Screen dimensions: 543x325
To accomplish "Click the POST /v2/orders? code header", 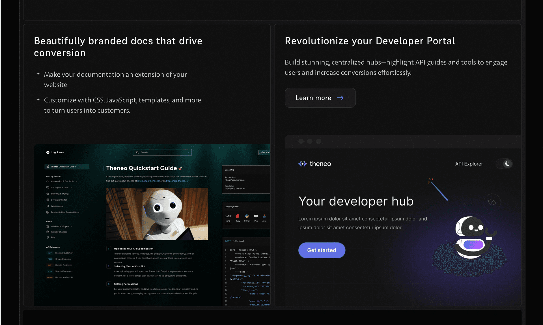I will (x=234, y=241).
